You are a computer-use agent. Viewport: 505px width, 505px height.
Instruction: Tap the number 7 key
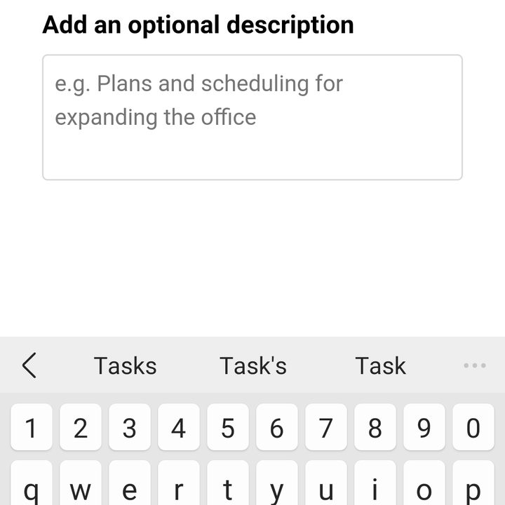coord(326,427)
